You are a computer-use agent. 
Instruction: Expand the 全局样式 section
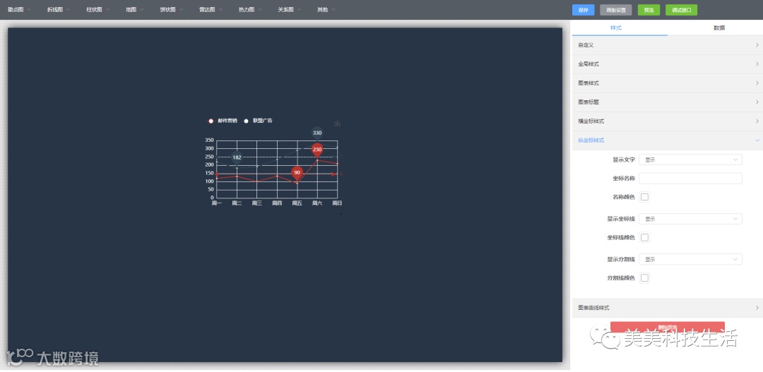click(x=667, y=64)
